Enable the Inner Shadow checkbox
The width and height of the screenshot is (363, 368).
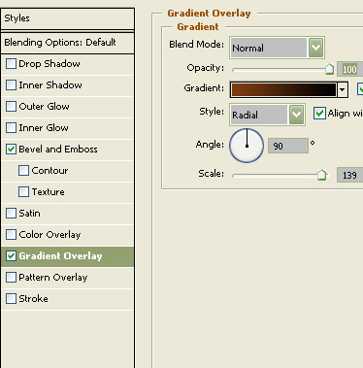(11, 85)
